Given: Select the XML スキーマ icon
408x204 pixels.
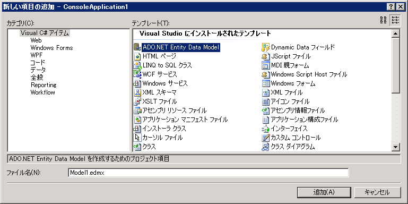Looking at the screenshot, I should [137, 92].
